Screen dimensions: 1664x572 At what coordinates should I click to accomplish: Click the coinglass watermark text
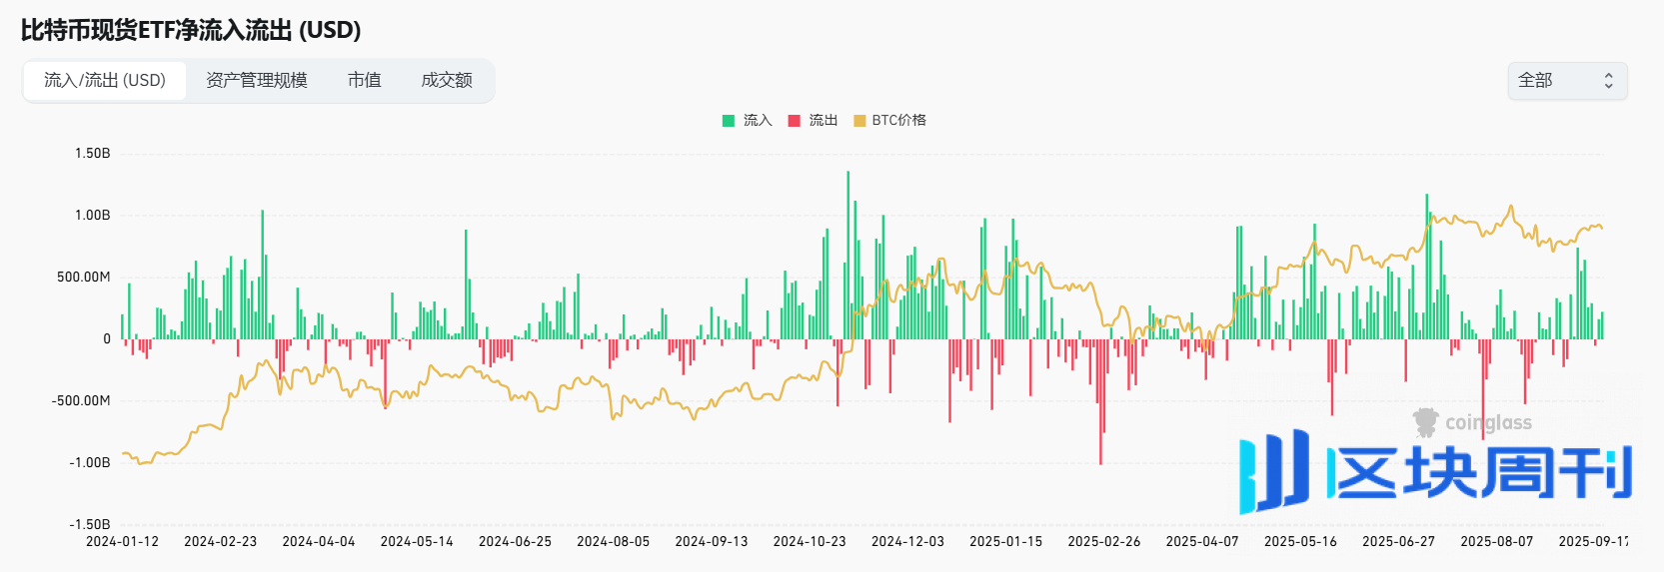(1488, 423)
